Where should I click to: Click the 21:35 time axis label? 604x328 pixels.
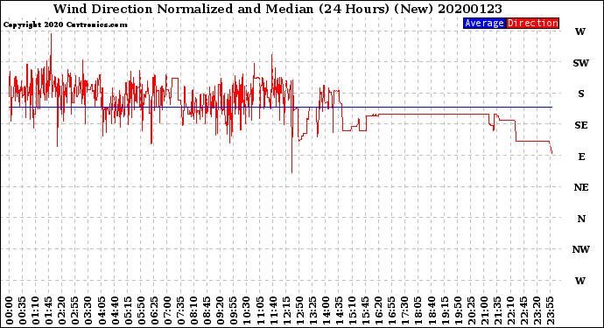pyautogui.click(x=496, y=311)
